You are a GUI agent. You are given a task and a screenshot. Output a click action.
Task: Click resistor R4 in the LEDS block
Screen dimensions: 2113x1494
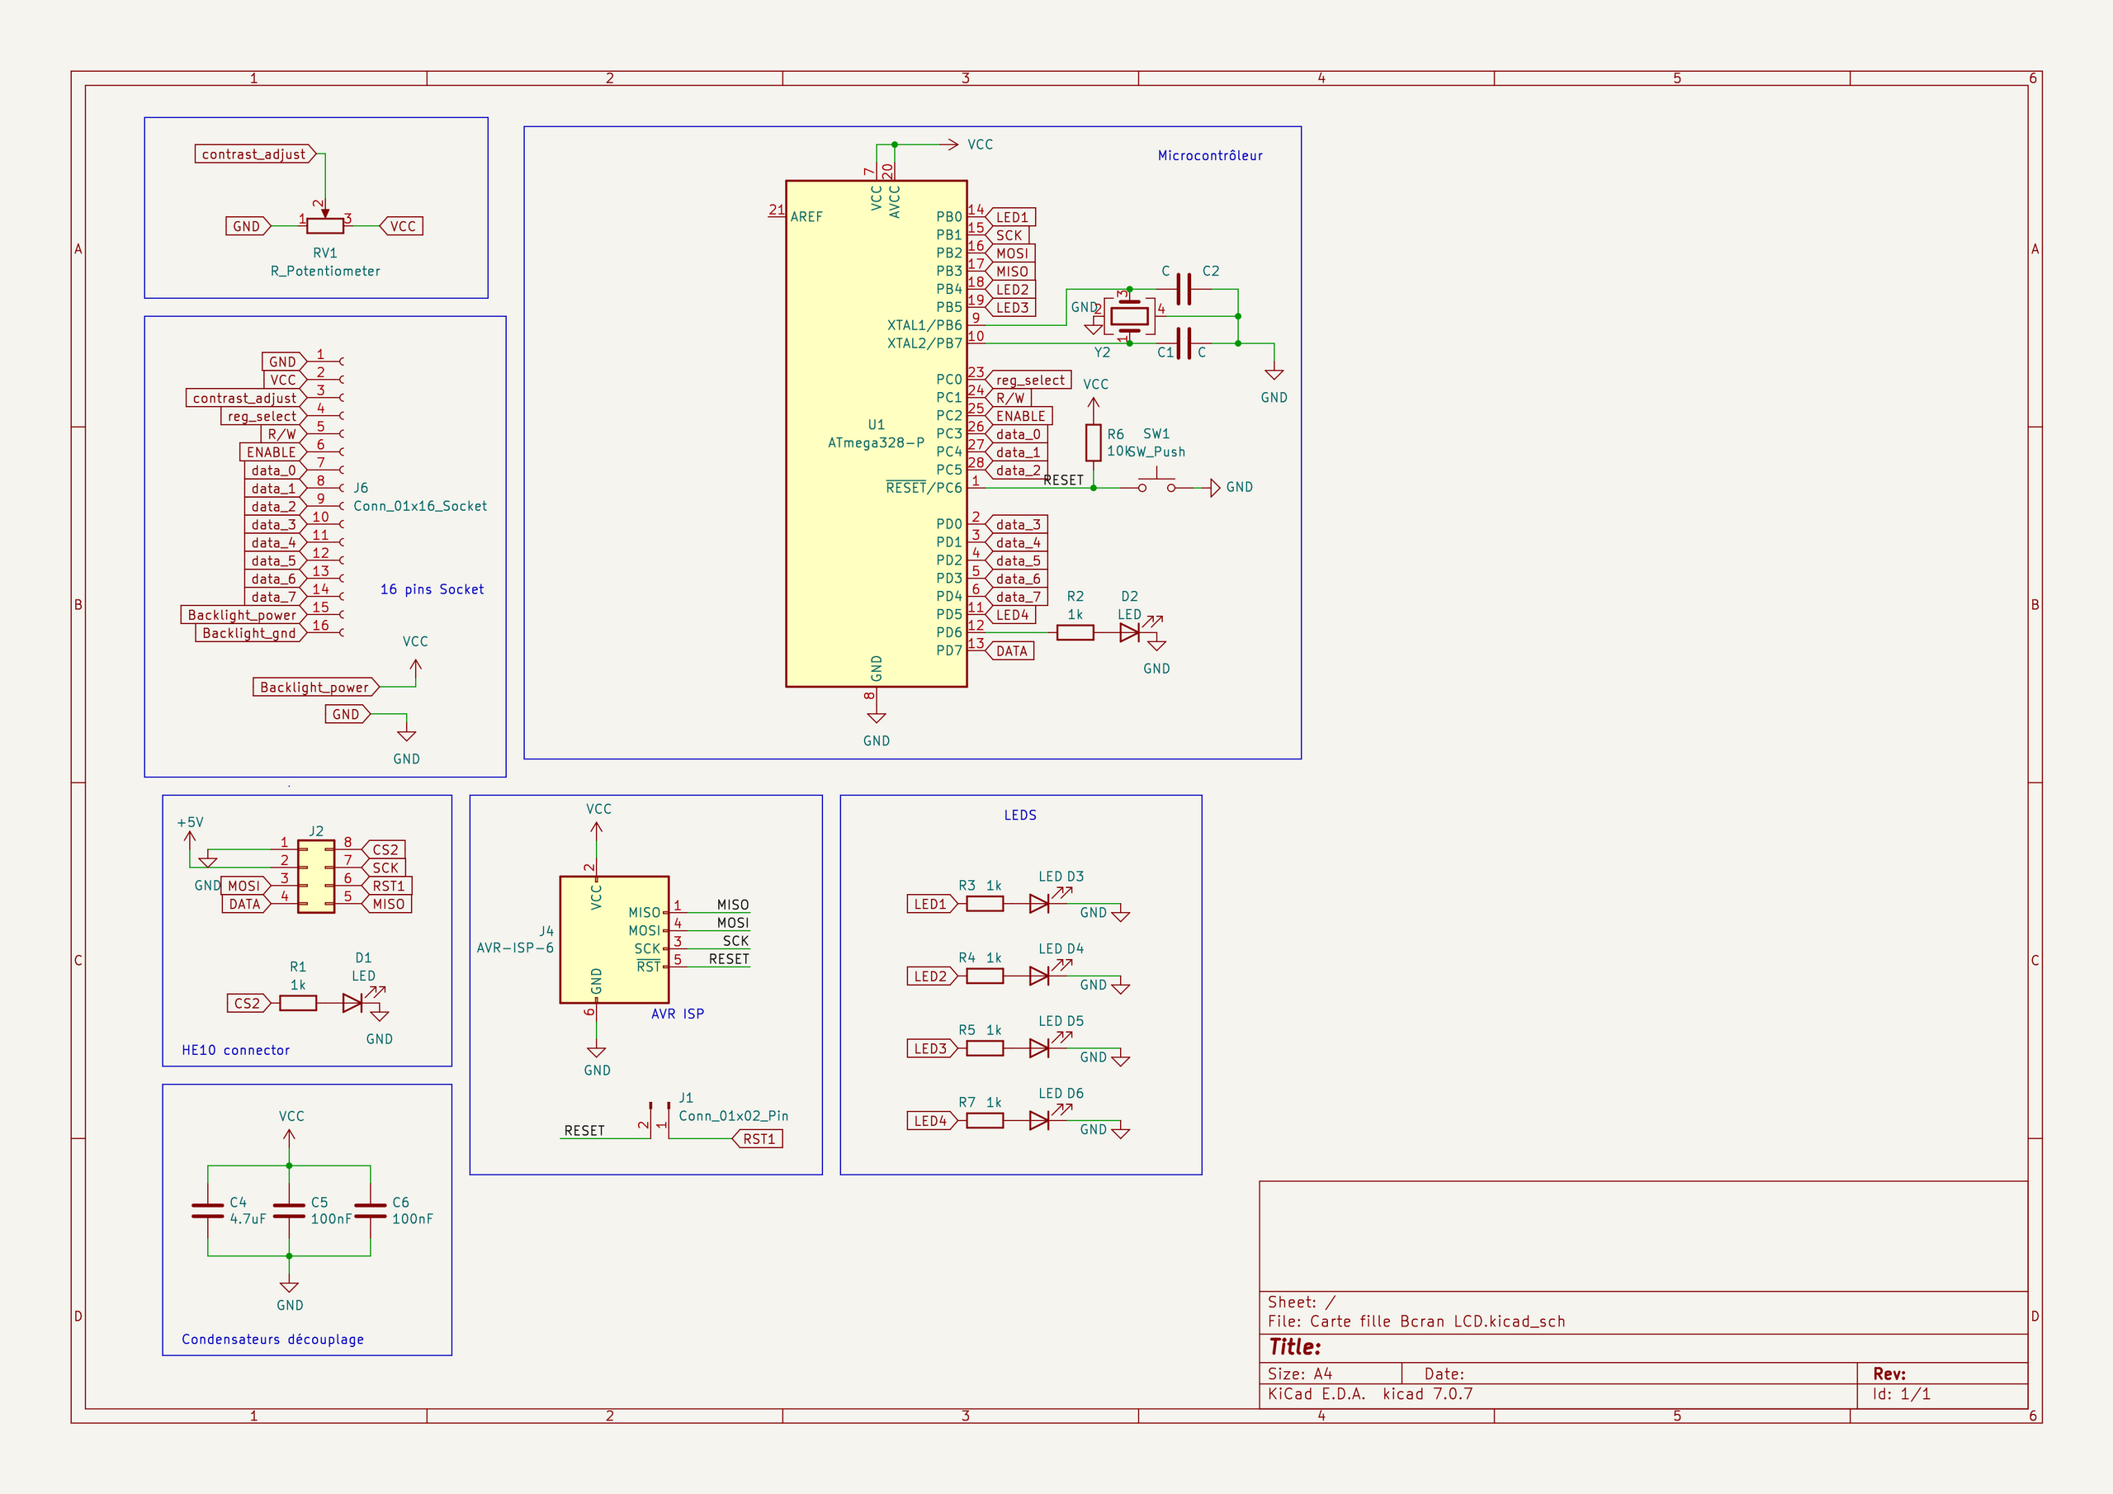[985, 976]
